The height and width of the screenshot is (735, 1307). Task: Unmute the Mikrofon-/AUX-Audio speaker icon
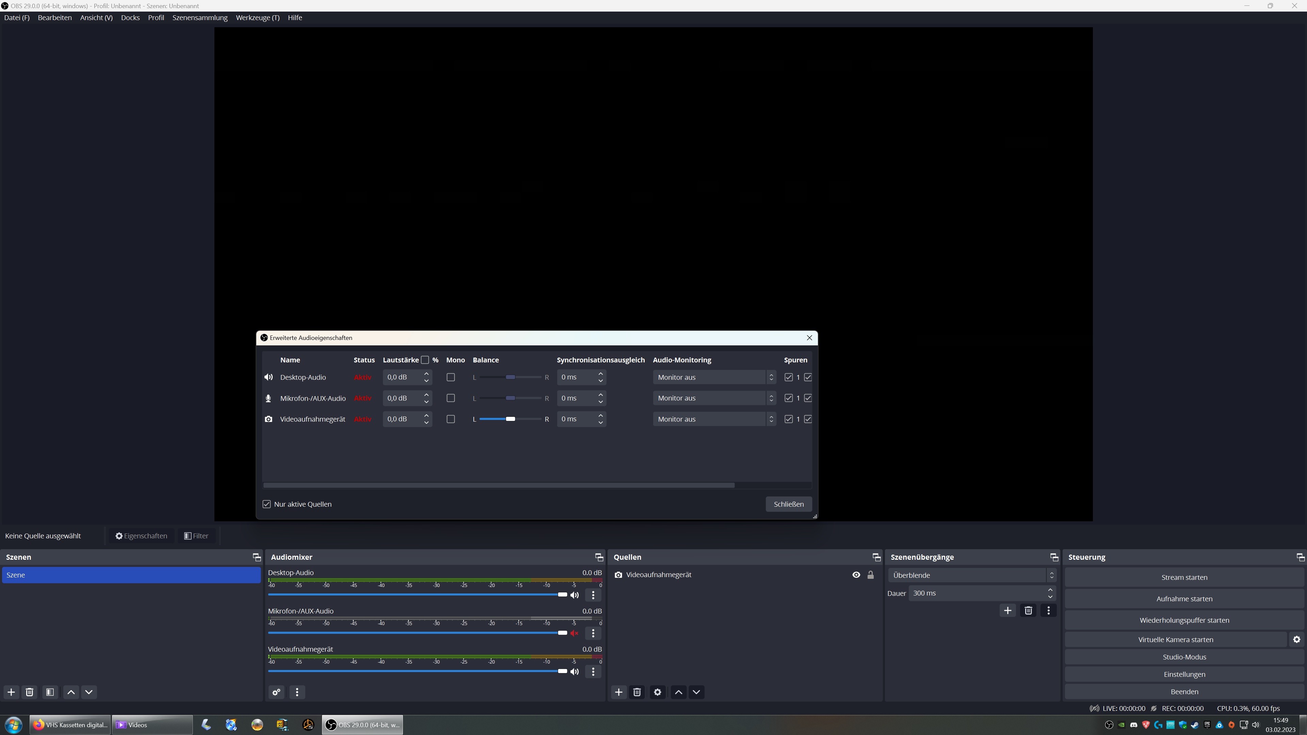pos(574,633)
